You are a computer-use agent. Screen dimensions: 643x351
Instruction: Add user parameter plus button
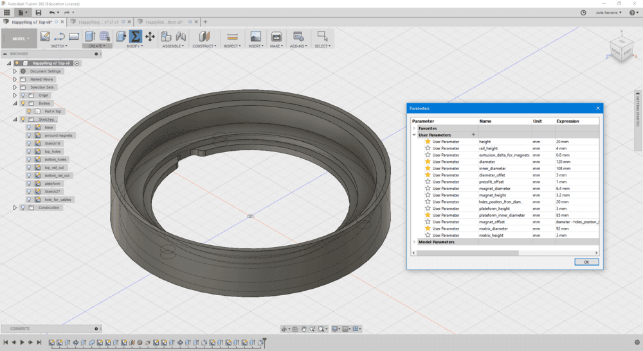tap(473, 135)
